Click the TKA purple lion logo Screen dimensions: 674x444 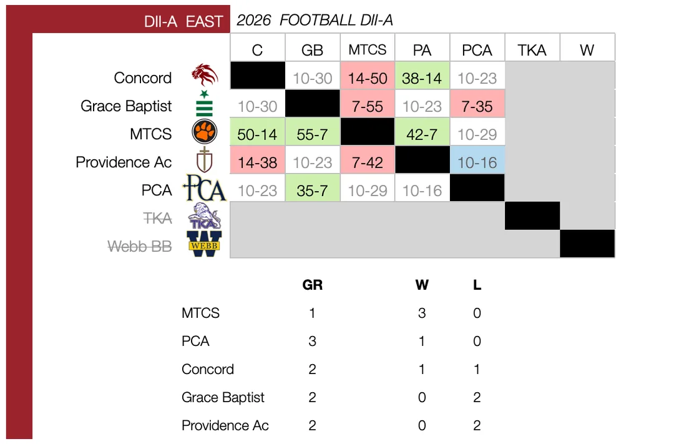(204, 216)
